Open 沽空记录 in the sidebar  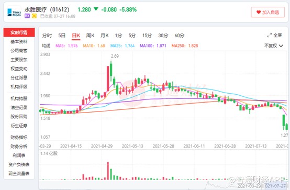coord(19,107)
